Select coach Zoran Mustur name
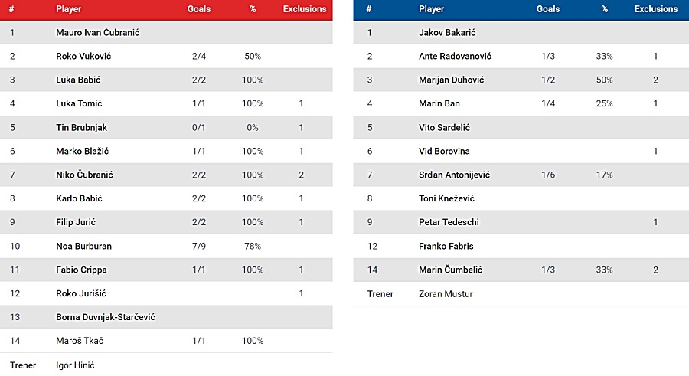The image size is (689, 376). (x=446, y=294)
